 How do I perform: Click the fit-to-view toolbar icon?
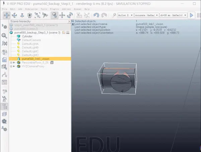[38, 15]
